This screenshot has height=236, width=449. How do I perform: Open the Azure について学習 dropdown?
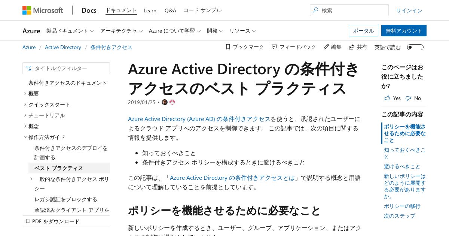click(175, 31)
